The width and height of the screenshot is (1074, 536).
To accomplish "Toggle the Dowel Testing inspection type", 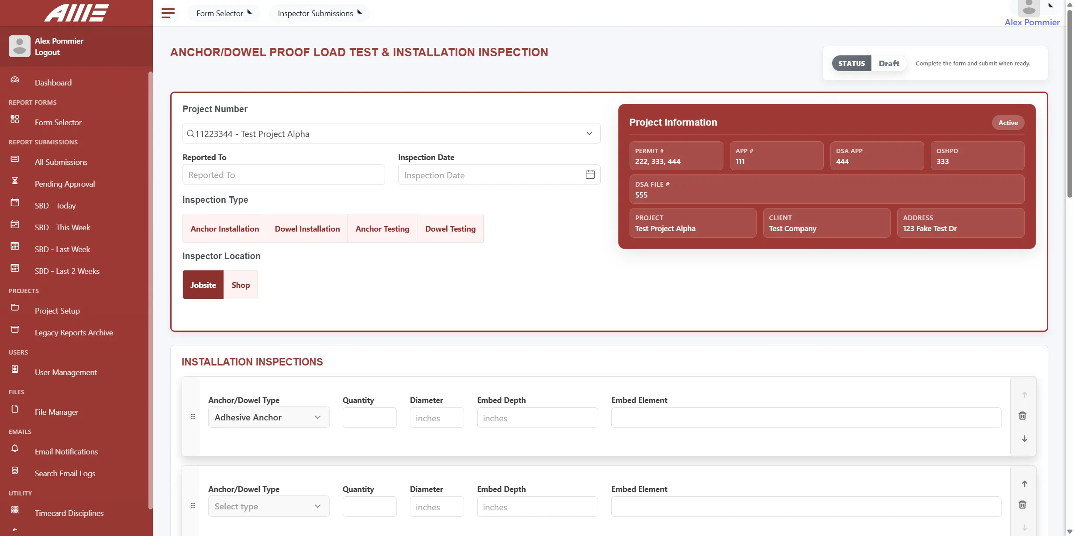I will coord(451,229).
